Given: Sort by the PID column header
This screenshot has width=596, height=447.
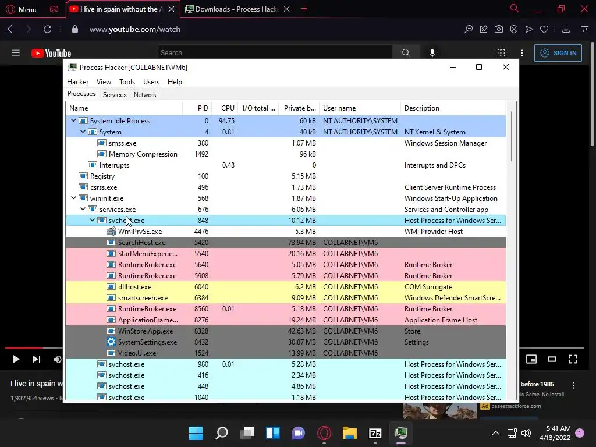Looking at the screenshot, I should pyautogui.click(x=197, y=108).
